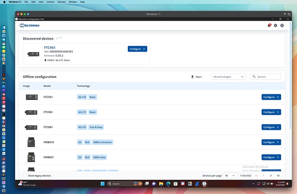Open the Help menu
Image resolution: width=297 pixels, height=194 pixels.
click(82, 2)
